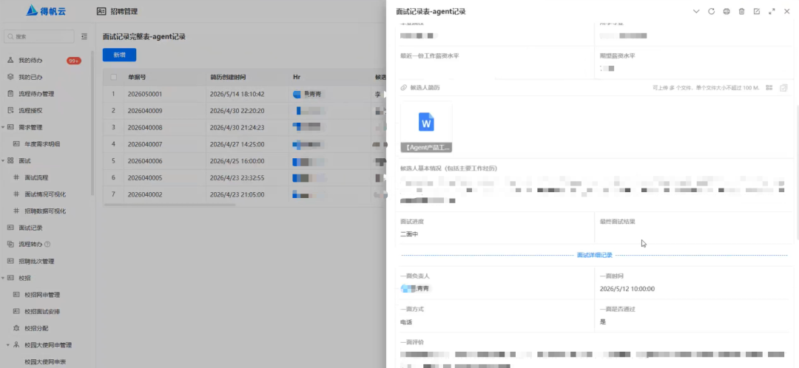The height and width of the screenshot is (368, 799).
Task: Open 招聘数据可视化 in the sidebar
Action: (45, 211)
